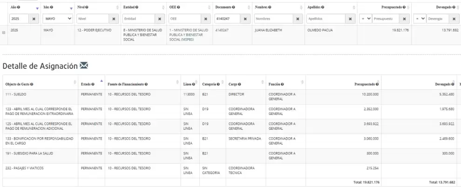Focus the OEE filter input
461x187 pixels.
click(185, 19)
